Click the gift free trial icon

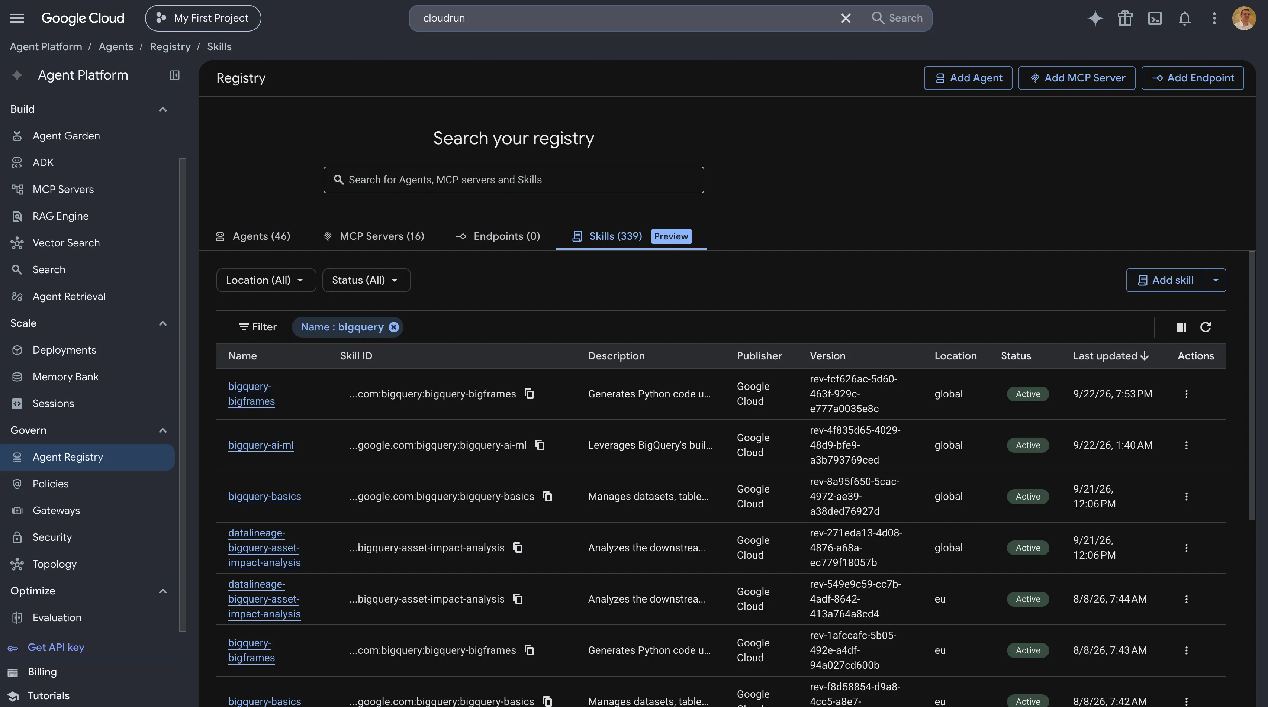1125,18
